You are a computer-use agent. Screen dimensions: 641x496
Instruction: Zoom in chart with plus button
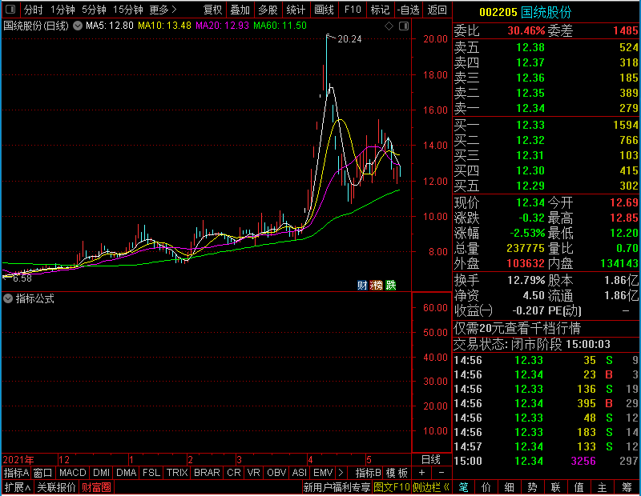tap(422, 473)
